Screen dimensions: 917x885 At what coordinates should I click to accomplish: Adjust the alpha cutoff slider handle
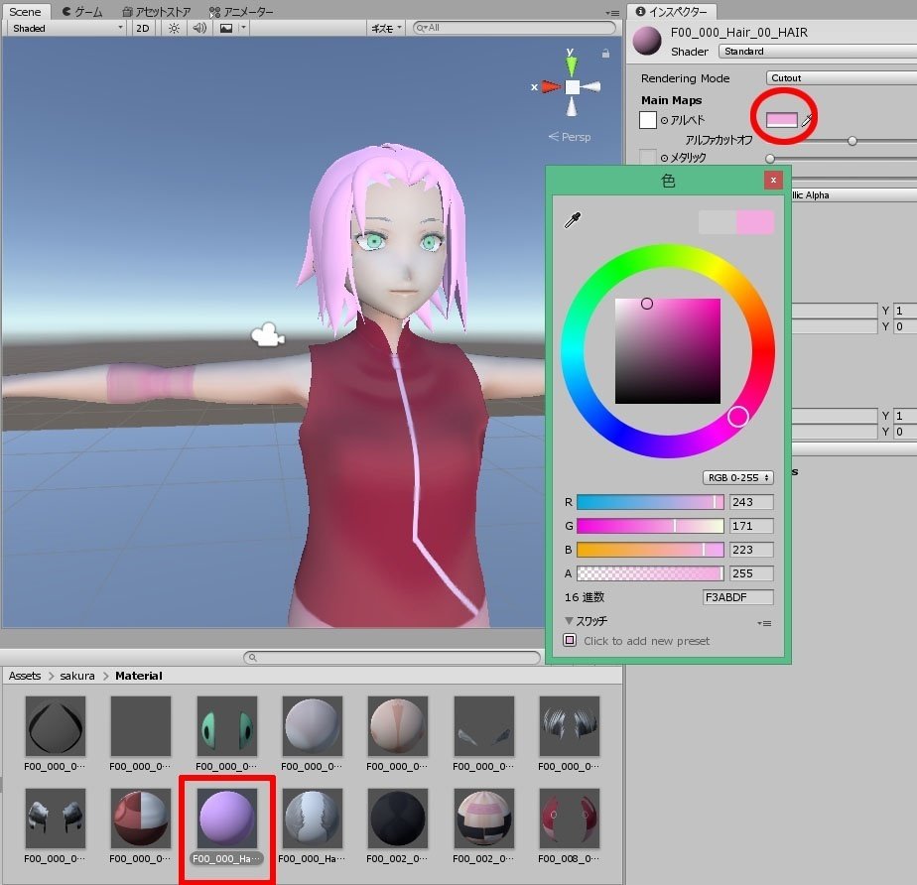[852, 141]
